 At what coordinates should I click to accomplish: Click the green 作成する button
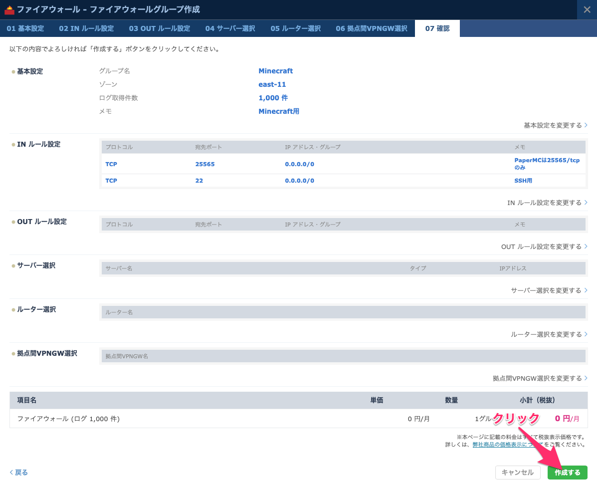pyautogui.click(x=567, y=473)
